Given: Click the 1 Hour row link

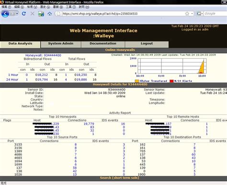Looking at the screenshot, I should 13,75.
